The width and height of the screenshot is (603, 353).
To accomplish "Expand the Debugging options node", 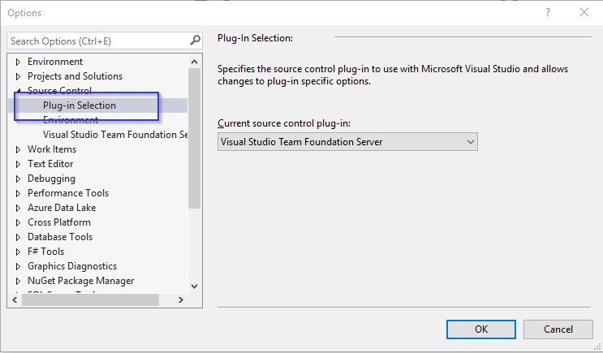I will (x=18, y=179).
